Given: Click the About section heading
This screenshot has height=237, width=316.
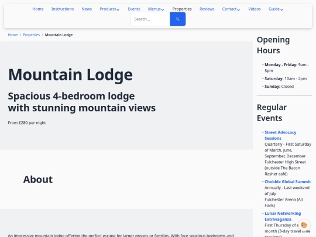Looking at the screenshot, I should click(38, 180).
